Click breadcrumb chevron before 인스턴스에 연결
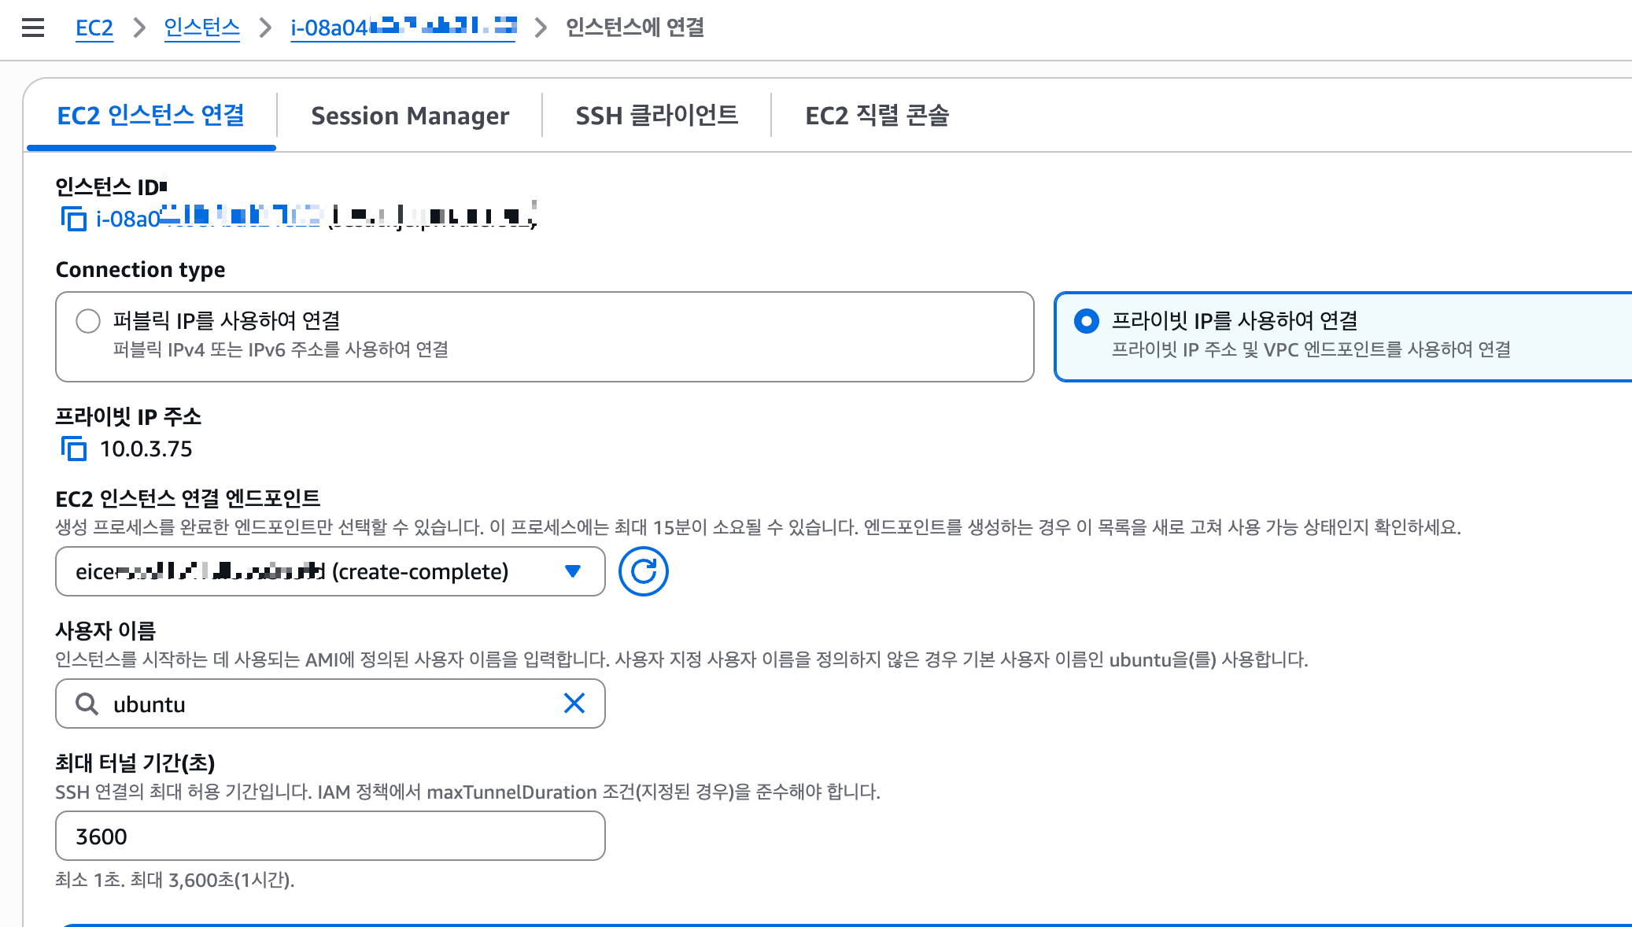Screen dimensions: 1632x927 (x=541, y=28)
